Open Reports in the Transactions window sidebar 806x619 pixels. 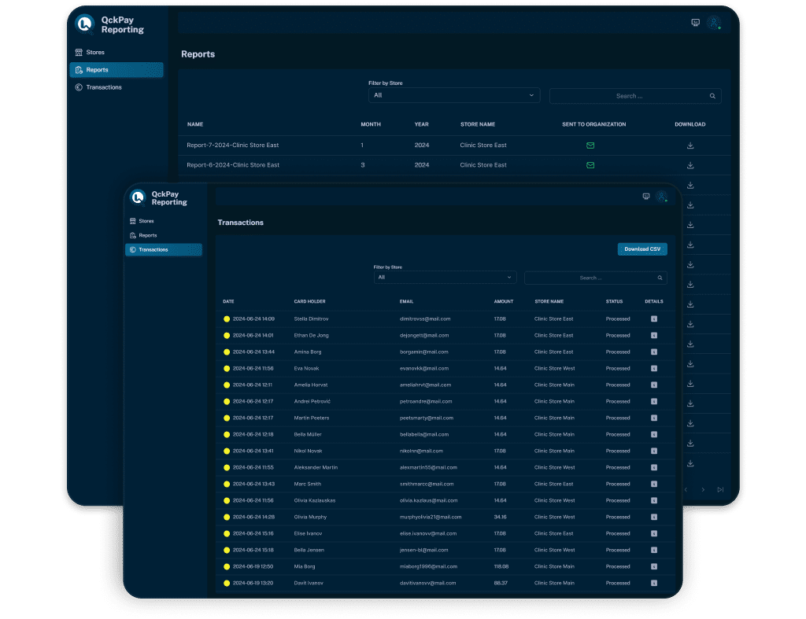(147, 235)
